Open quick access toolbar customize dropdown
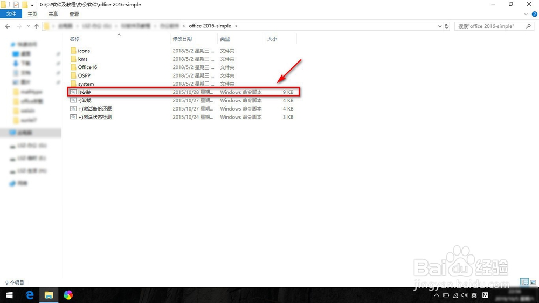The height and width of the screenshot is (303, 539). coord(32,5)
